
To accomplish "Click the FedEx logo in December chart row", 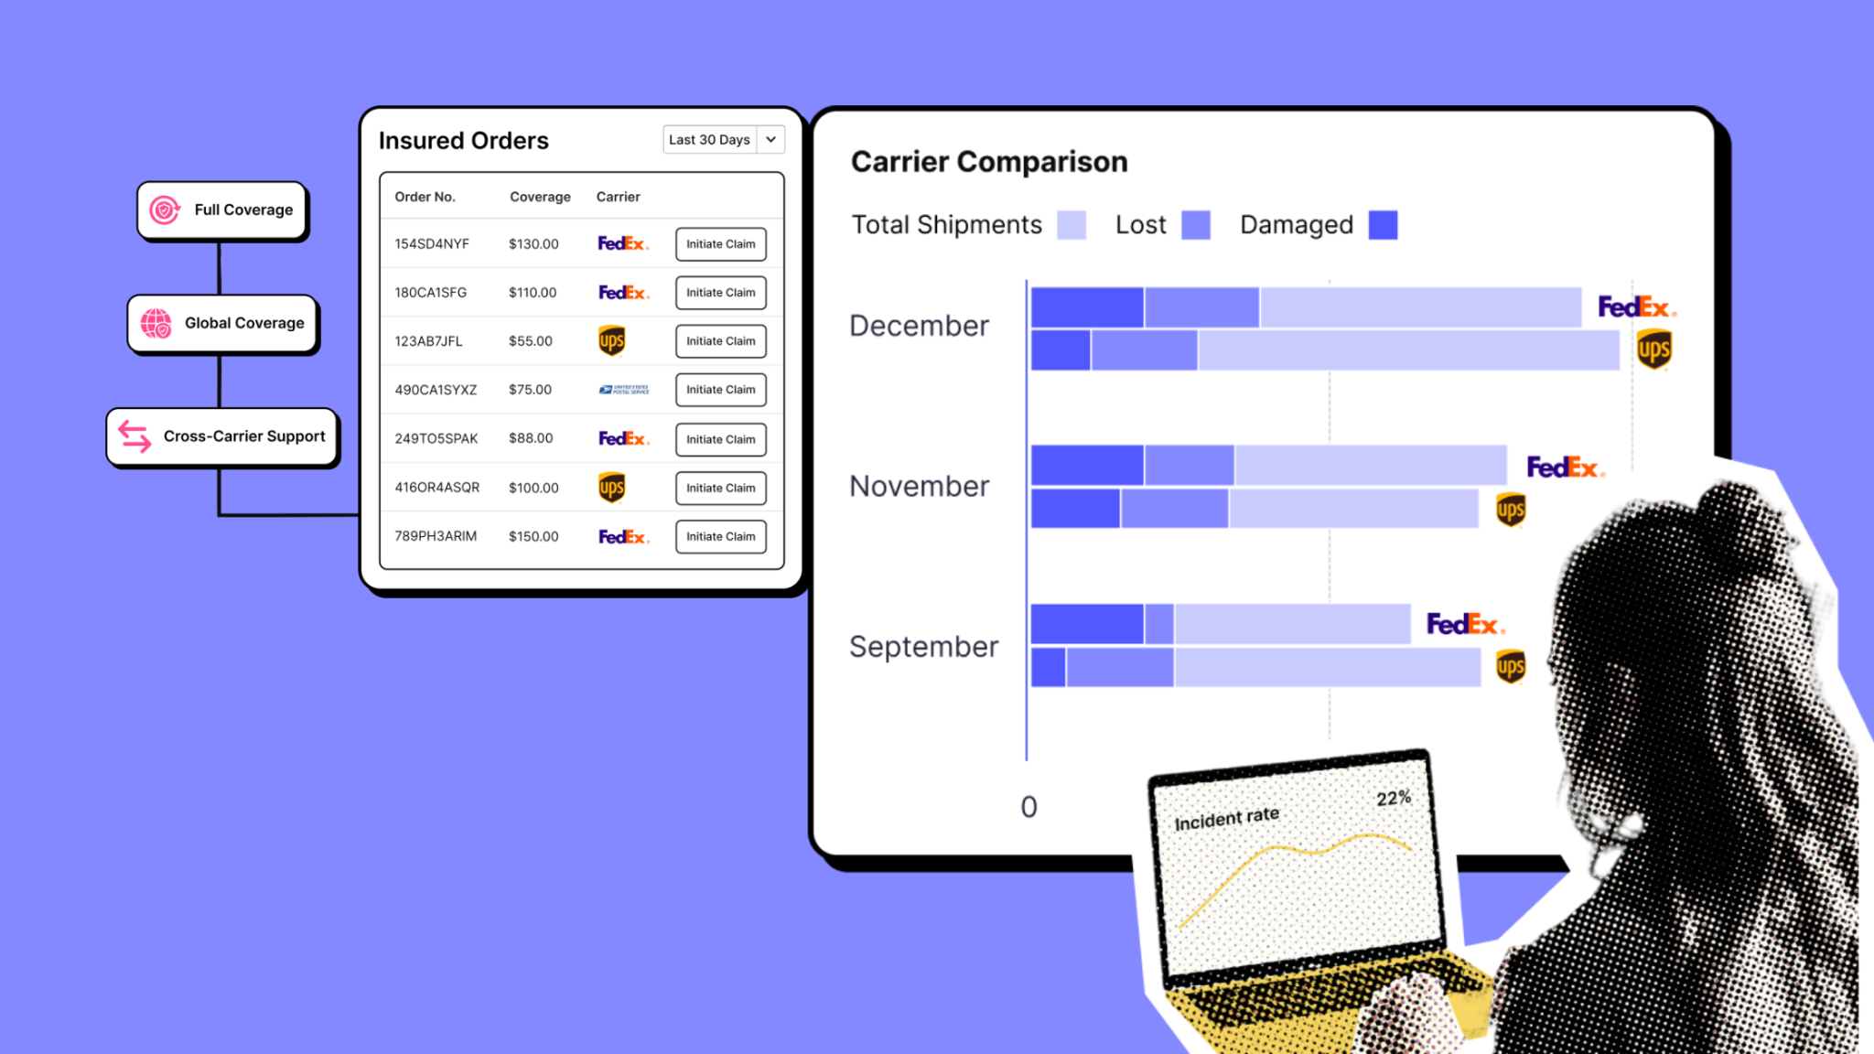I will point(1634,305).
